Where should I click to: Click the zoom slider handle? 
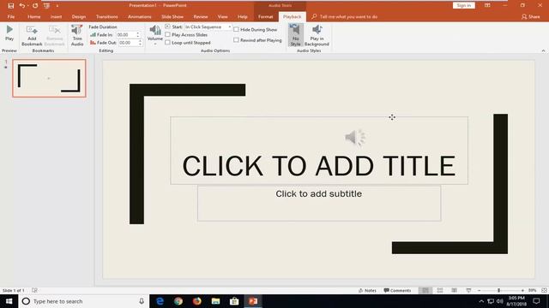[x=499, y=291]
